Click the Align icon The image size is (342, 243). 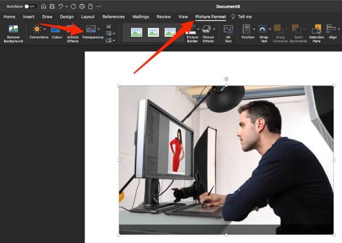coord(331,29)
